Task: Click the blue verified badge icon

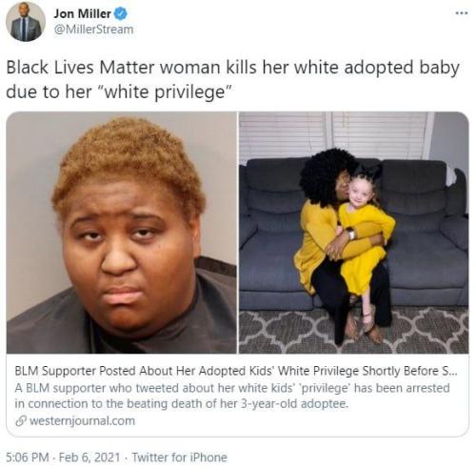Action: click(121, 13)
